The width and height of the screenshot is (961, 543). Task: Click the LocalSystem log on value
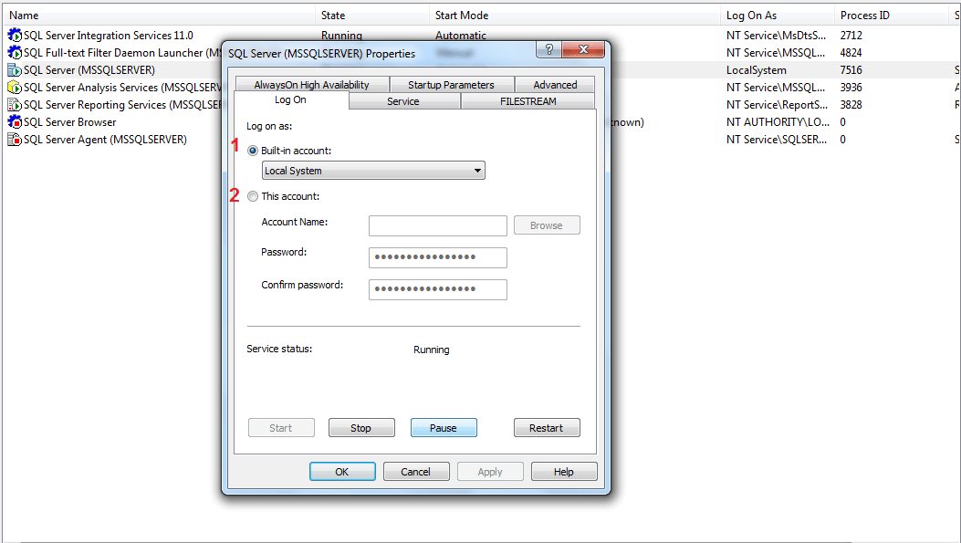[x=757, y=70]
